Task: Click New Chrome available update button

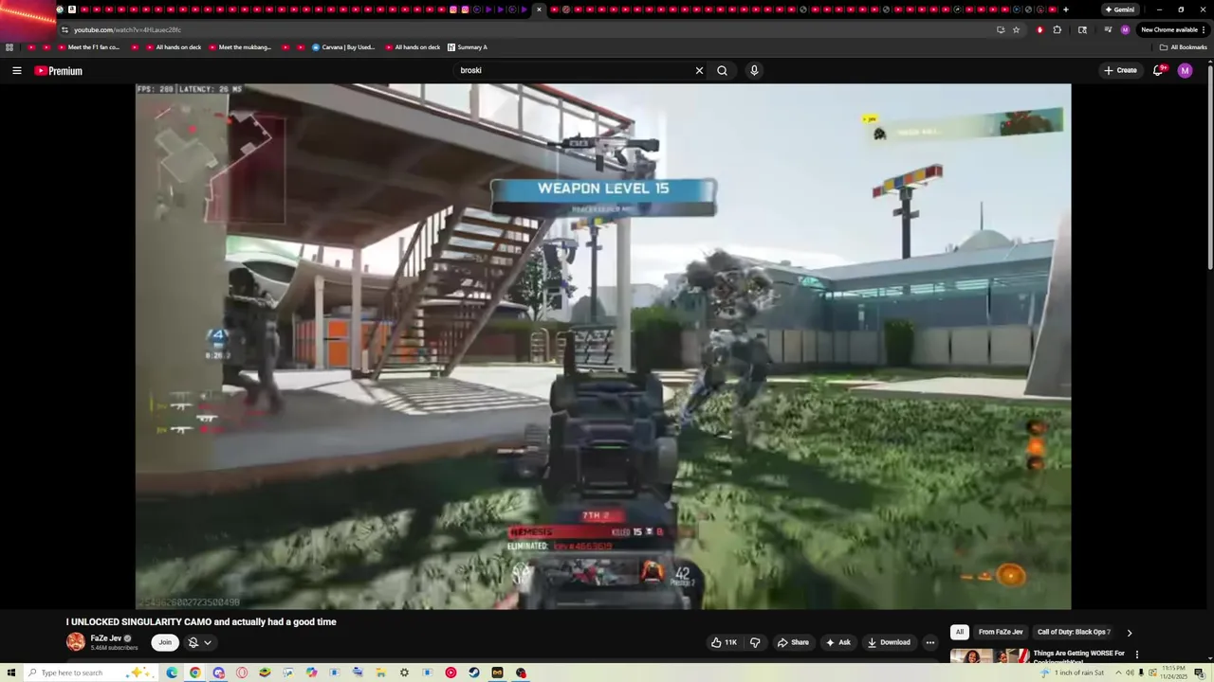Action: 1172,29
